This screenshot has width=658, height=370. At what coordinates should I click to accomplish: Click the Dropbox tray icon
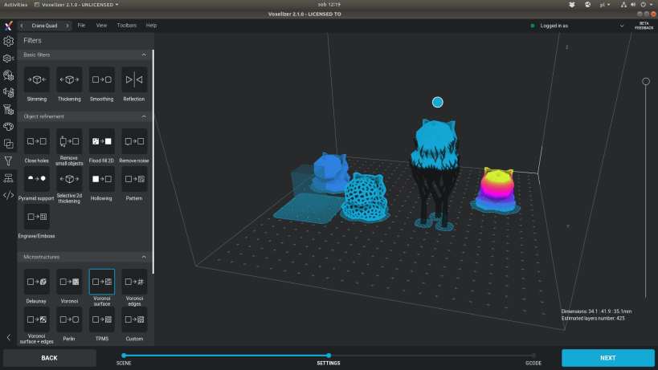tap(571, 5)
